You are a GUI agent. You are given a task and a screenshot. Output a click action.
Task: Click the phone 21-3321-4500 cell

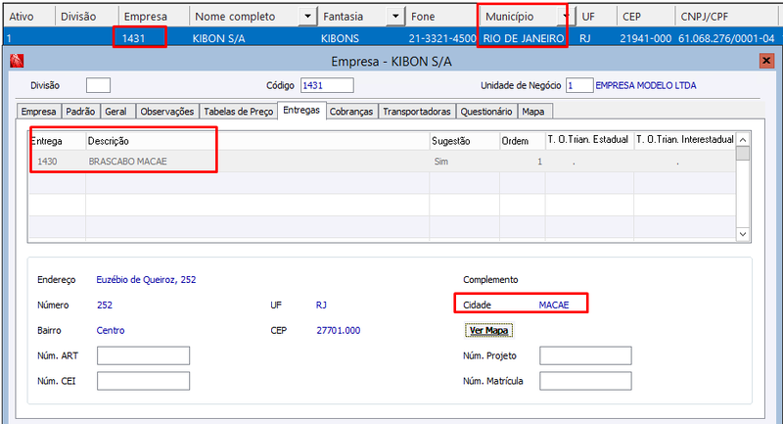pos(442,38)
